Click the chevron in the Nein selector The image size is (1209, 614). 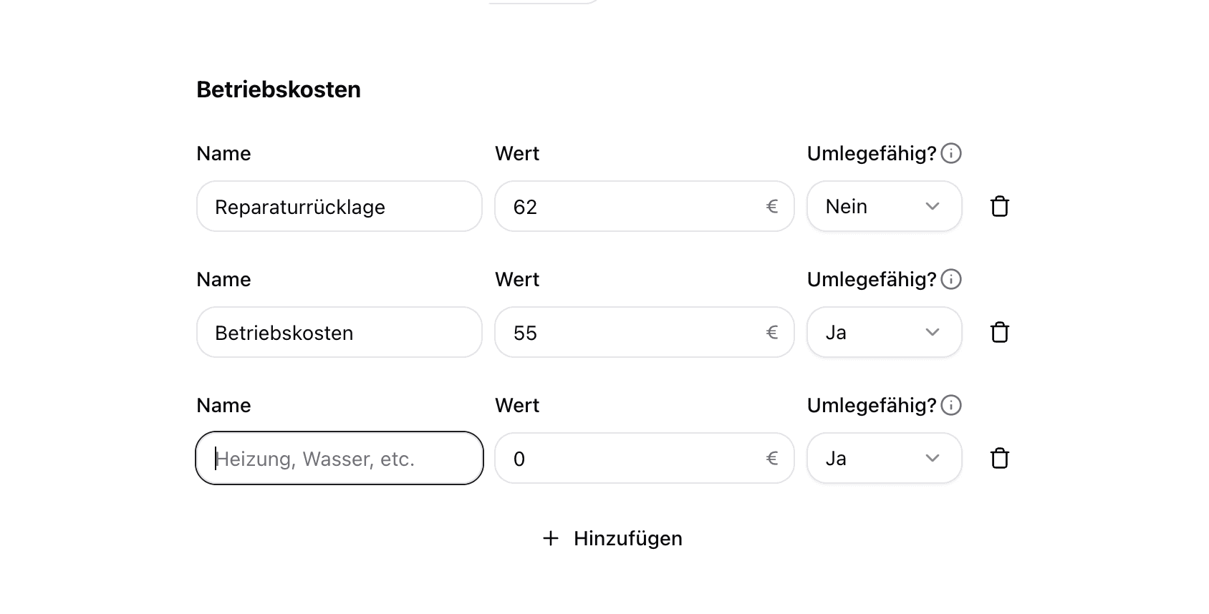pos(932,206)
